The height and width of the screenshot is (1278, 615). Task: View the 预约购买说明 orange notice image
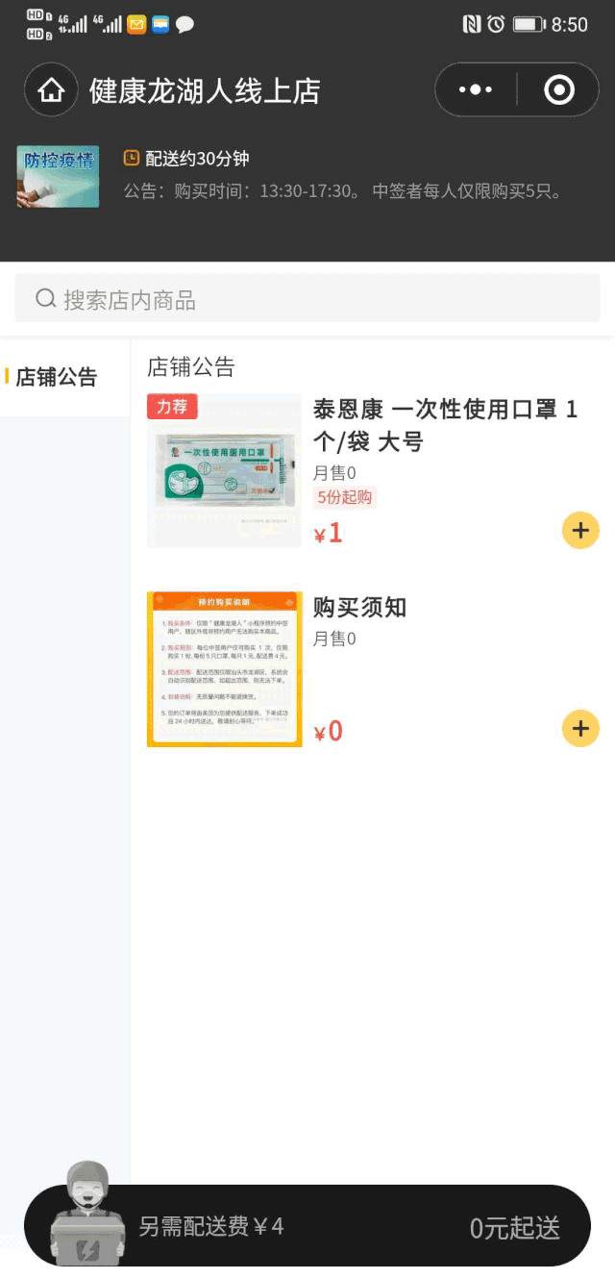coord(224,669)
